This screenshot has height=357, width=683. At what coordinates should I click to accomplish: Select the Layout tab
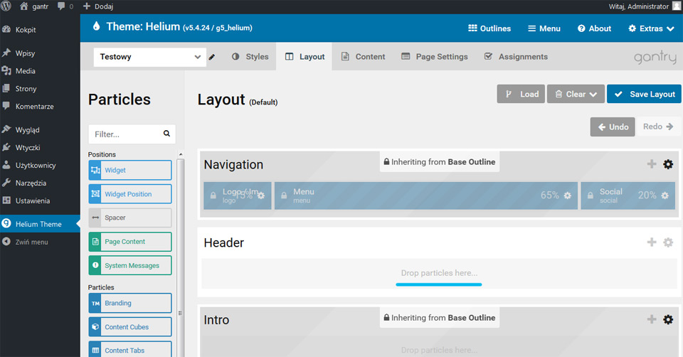tap(305, 57)
